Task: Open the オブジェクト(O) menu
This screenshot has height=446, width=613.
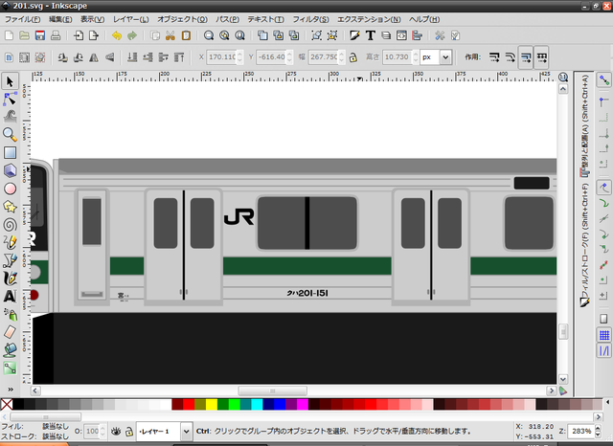Action: (182, 19)
